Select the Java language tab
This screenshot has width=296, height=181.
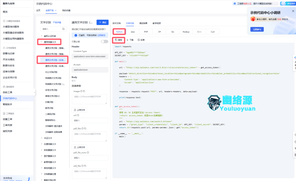[x=133, y=32]
